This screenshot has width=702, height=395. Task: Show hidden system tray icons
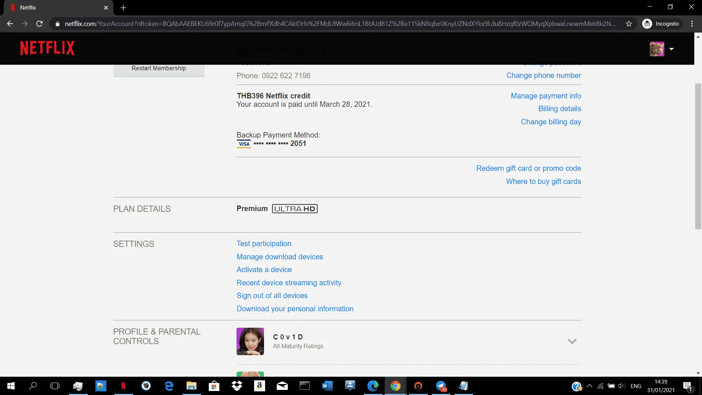click(589, 386)
